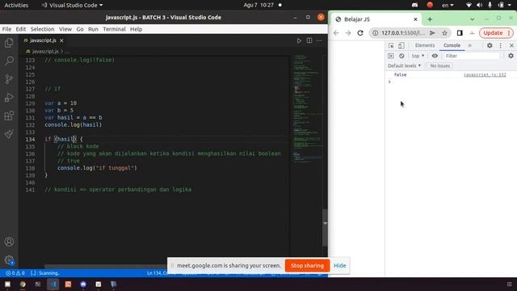
Task: Open the Search view in activity bar
Action: [9, 61]
